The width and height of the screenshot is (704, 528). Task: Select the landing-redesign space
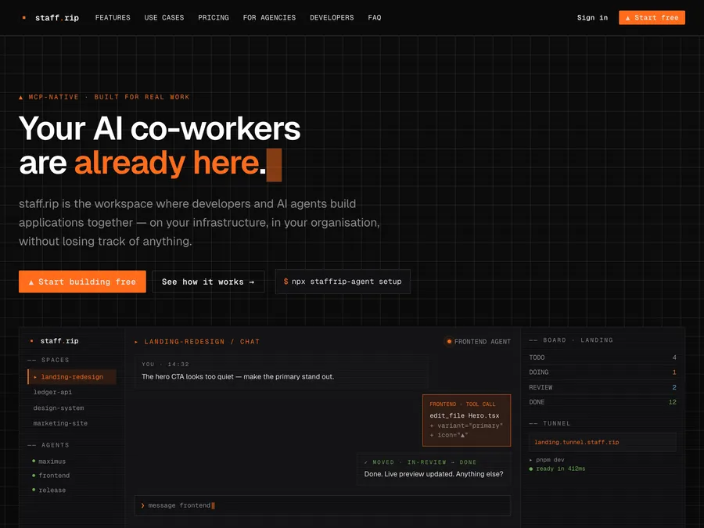click(72, 377)
